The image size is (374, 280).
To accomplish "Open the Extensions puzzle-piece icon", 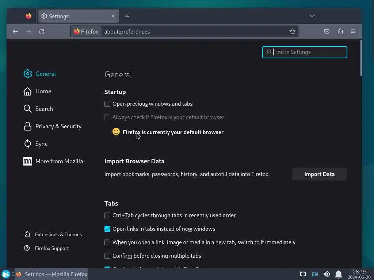I will tap(340, 31).
